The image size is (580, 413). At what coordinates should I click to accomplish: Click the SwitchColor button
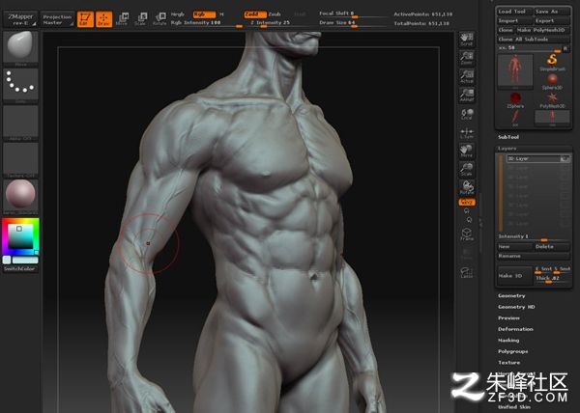20,268
